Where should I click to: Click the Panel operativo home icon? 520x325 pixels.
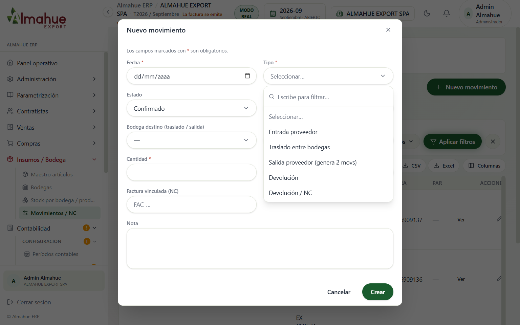[10, 63]
